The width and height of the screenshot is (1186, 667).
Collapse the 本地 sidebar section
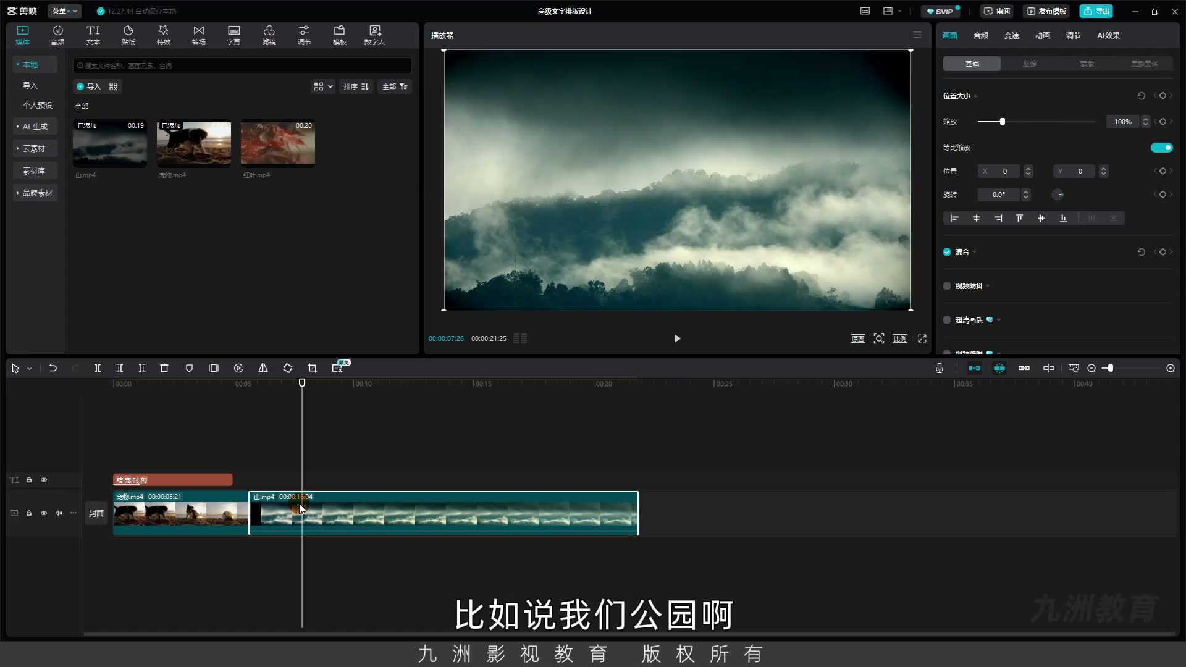point(35,64)
